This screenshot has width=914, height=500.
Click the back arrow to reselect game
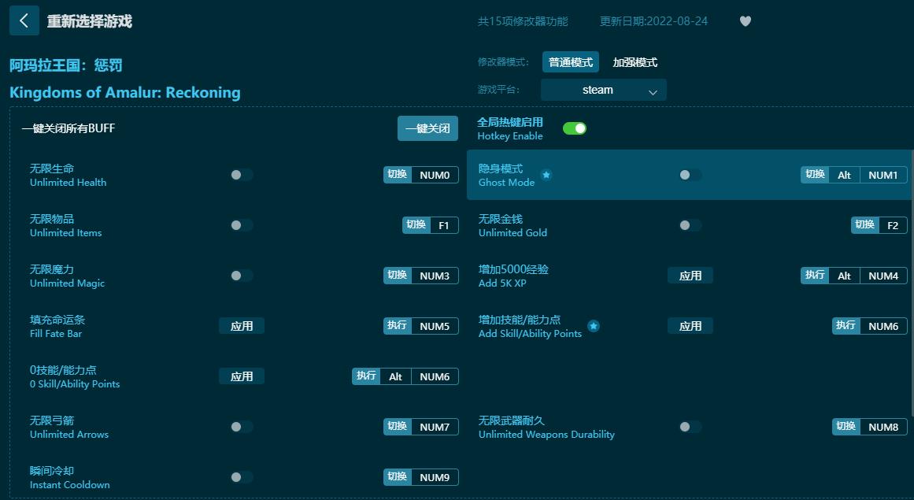[24, 20]
